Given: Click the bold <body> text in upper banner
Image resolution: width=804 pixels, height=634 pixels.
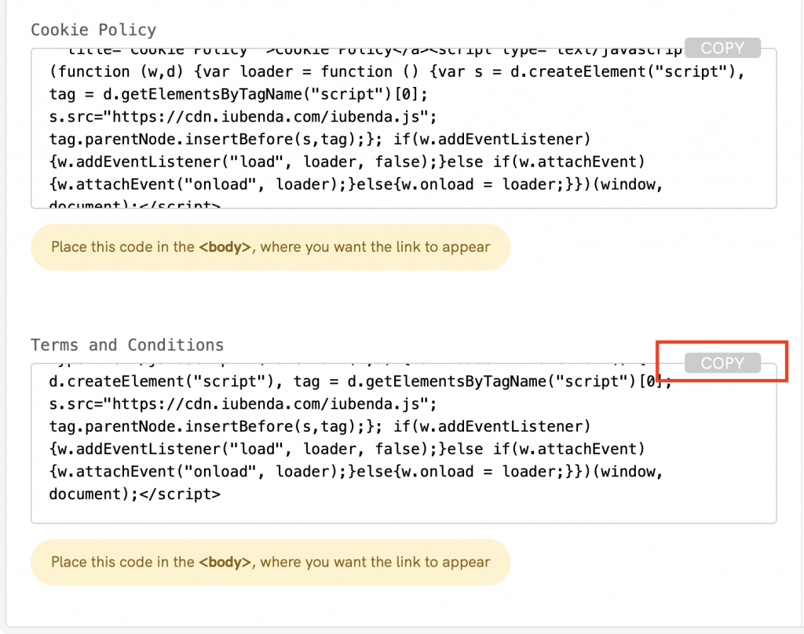Looking at the screenshot, I should pos(225,246).
